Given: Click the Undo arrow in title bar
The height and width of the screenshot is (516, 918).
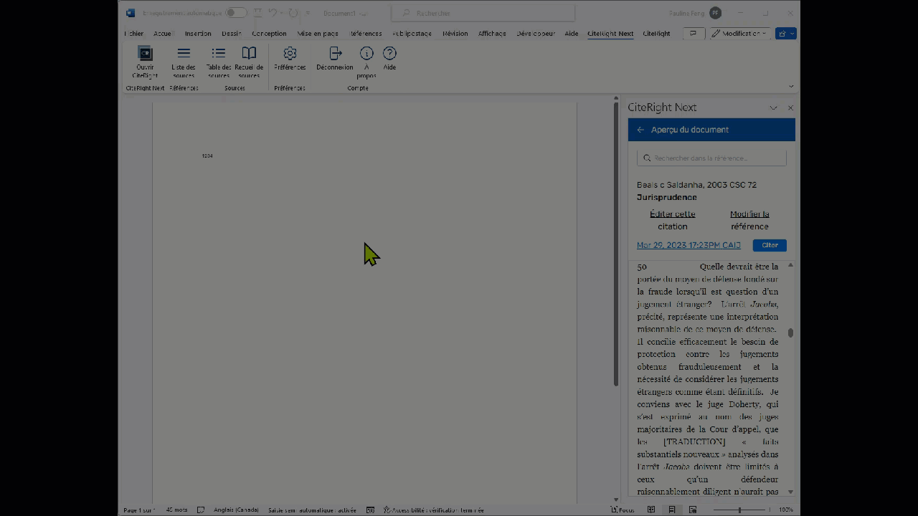Looking at the screenshot, I should click(273, 13).
